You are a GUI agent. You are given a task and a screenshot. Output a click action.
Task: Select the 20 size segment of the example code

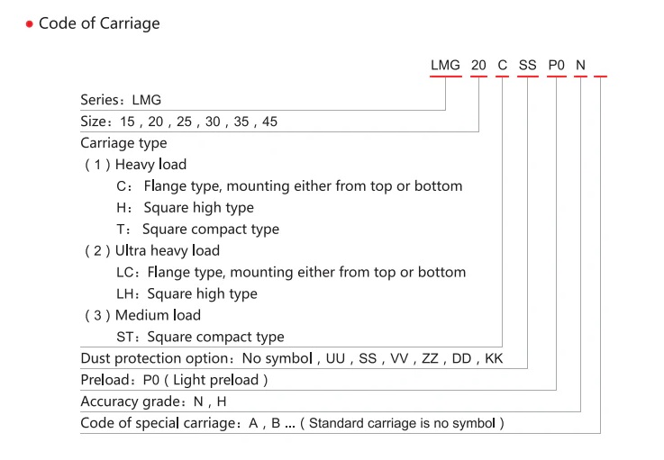(x=478, y=65)
